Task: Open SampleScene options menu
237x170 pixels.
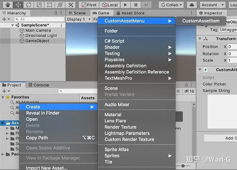Action: [61, 25]
